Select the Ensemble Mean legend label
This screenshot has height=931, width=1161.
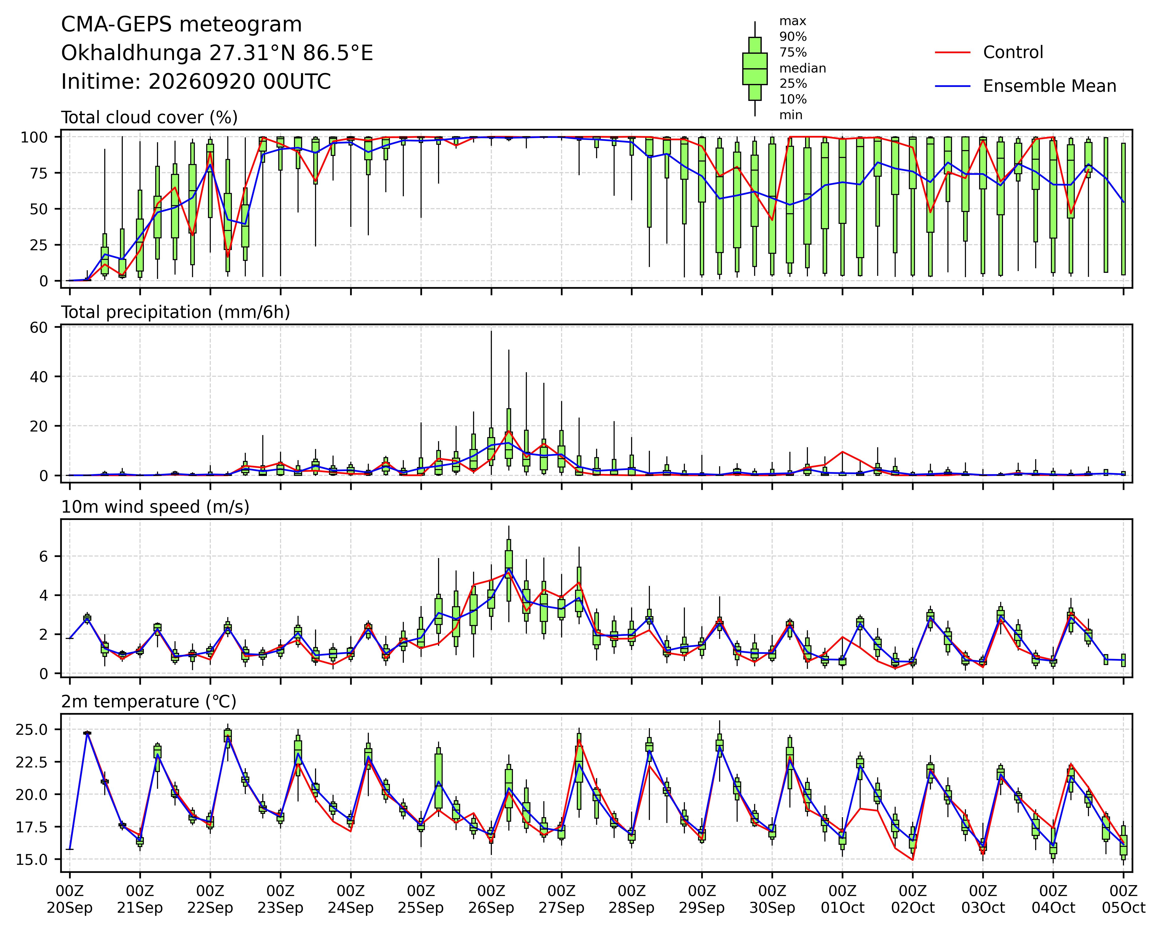point(1050,86)
